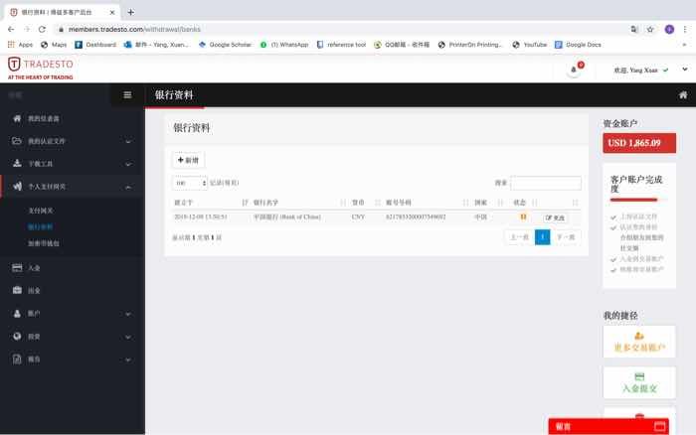This screenshot has height=435, width=696.
Task: Open the notification bell
Action: coord(574,70)
